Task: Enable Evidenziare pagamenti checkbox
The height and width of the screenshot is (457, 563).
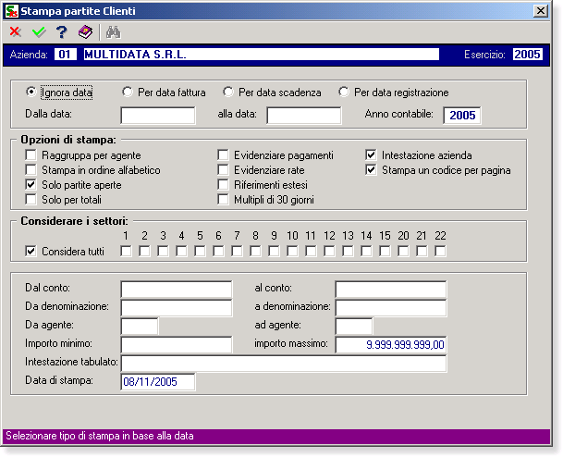Action: tap(223, 155)
